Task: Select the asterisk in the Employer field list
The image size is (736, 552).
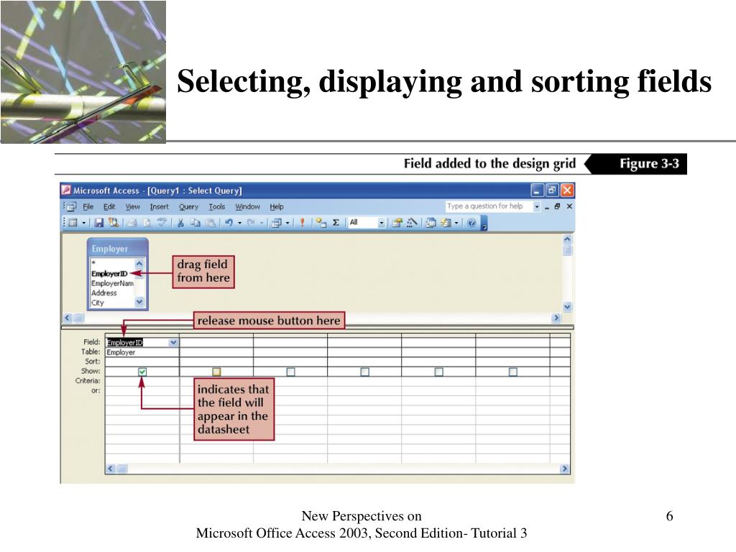Action: click(93, 263)
